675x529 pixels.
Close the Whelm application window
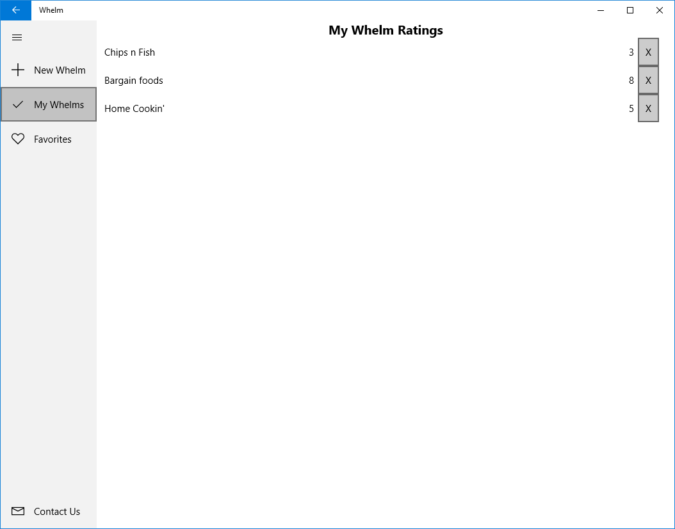660,10
